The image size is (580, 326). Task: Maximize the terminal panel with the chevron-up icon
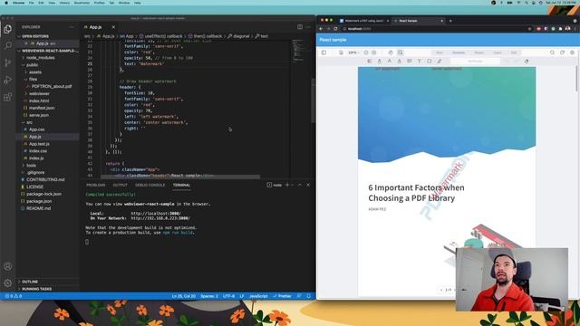click(300, 185)
